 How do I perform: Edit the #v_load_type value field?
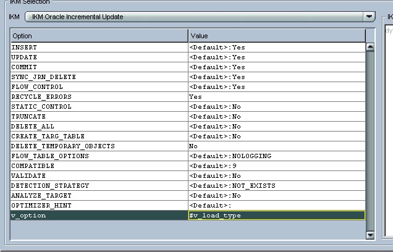[277, 216]
